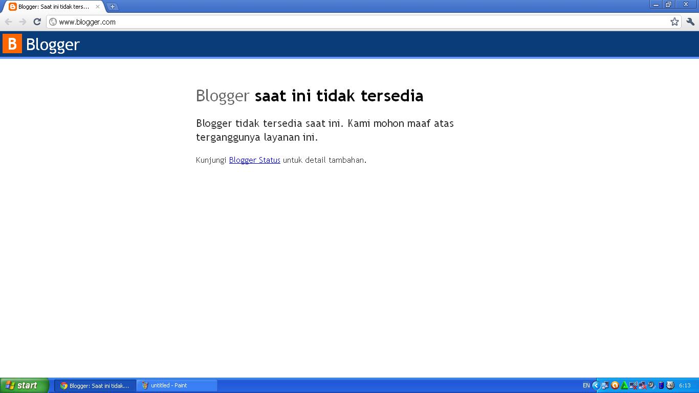699x393 pixels.
Task: Click the orange avast tray icon
Action: (615, 385)
